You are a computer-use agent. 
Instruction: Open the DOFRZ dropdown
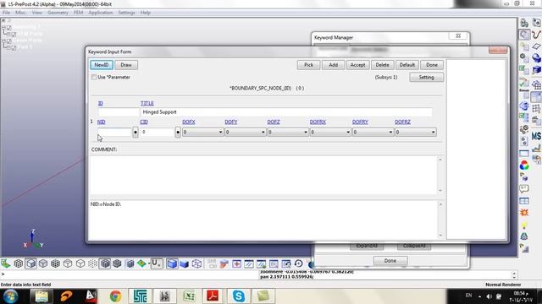coord(415,132)
